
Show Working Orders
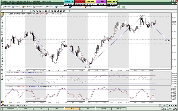tap(38, 7)
